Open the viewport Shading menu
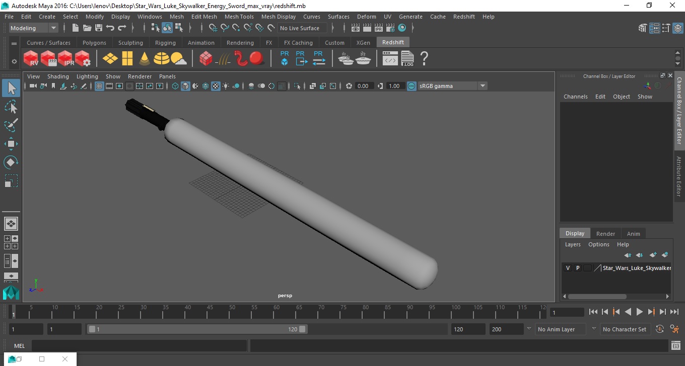 coord(58,76)
